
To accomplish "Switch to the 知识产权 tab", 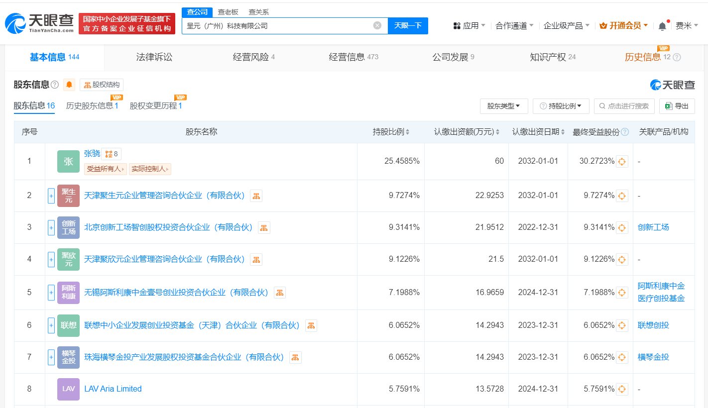I will [x=553, y=57].
